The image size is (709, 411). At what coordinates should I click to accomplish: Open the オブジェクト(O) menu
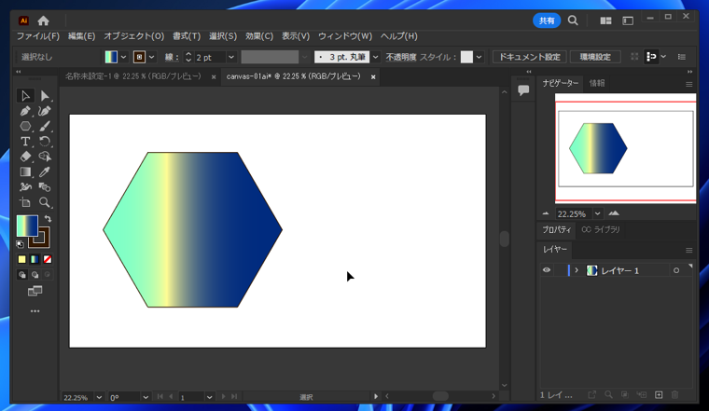pos(133,36)
